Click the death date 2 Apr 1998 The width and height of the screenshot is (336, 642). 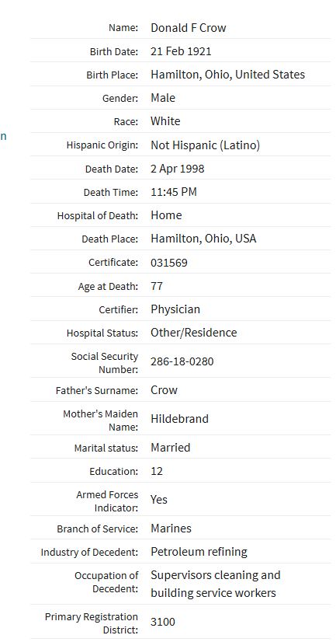tap(178, 169)
